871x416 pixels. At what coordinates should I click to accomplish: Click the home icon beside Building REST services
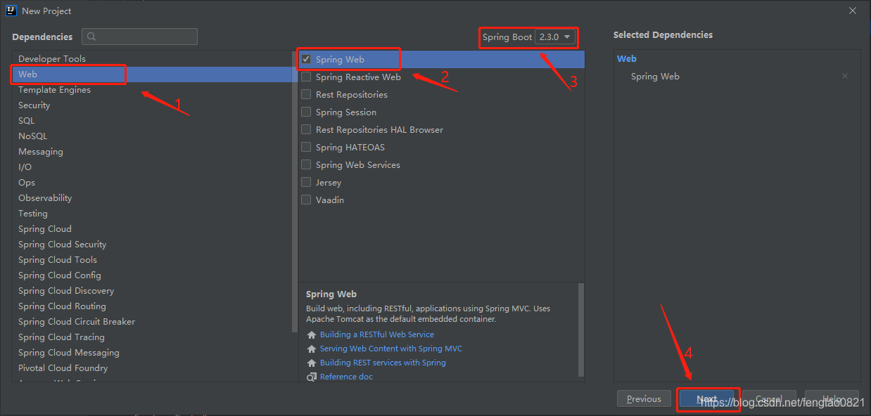point(312,363)
